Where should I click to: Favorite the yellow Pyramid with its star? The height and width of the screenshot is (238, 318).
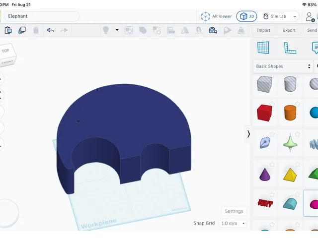tap(297, 164)
